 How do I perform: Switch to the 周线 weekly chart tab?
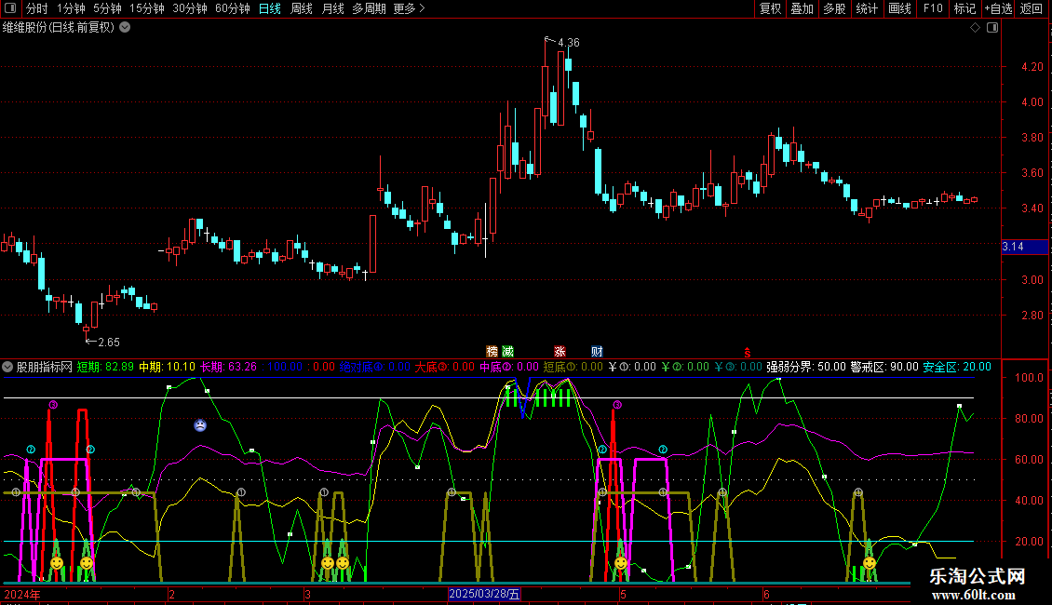coord(302,8)
